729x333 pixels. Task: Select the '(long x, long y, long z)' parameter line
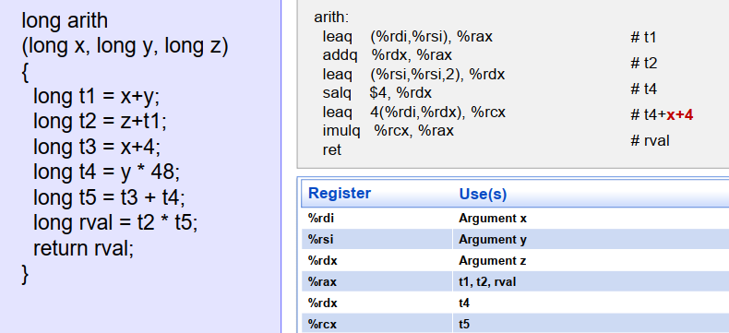pyautogui.click(x=125, y=46)
